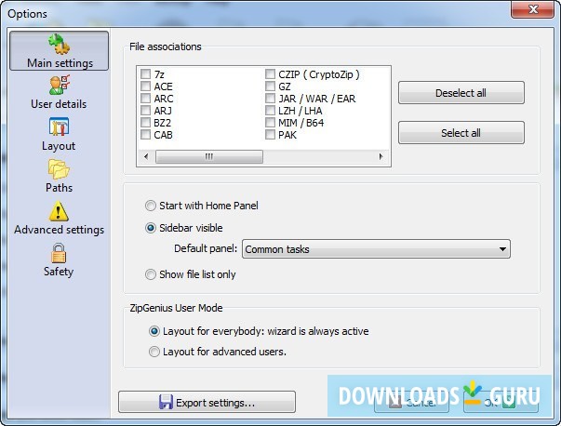The image size is (561, 426).
Task: Open Layout tools icon
Action: (59, 126)
